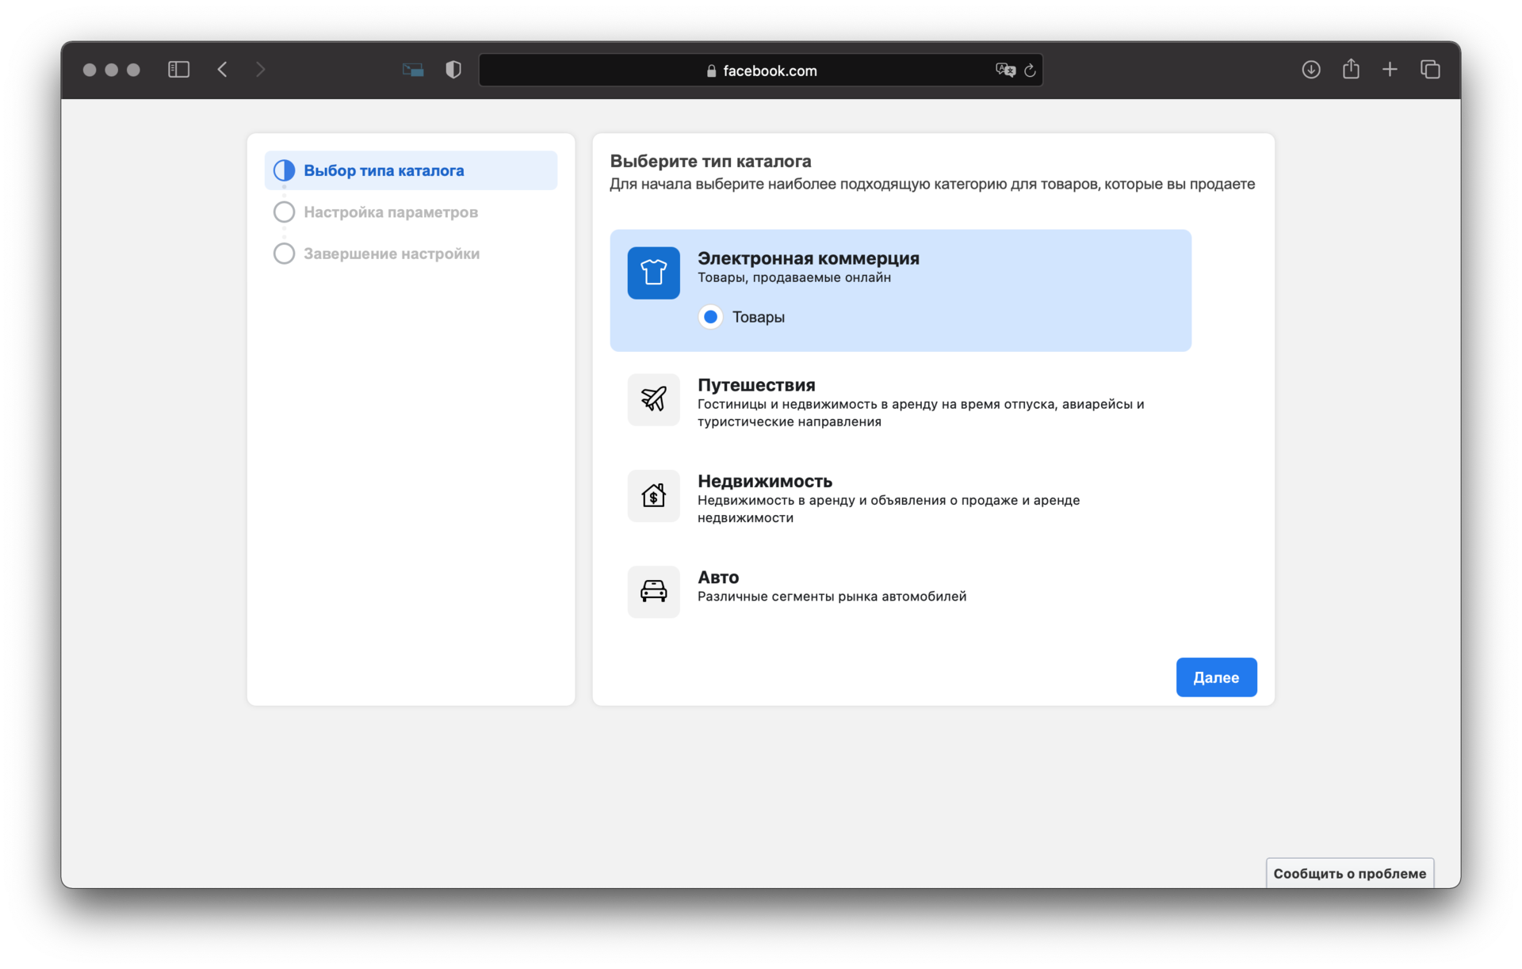
Task: Click the airplane travel category icon
Action: click(x=653, y=399)
